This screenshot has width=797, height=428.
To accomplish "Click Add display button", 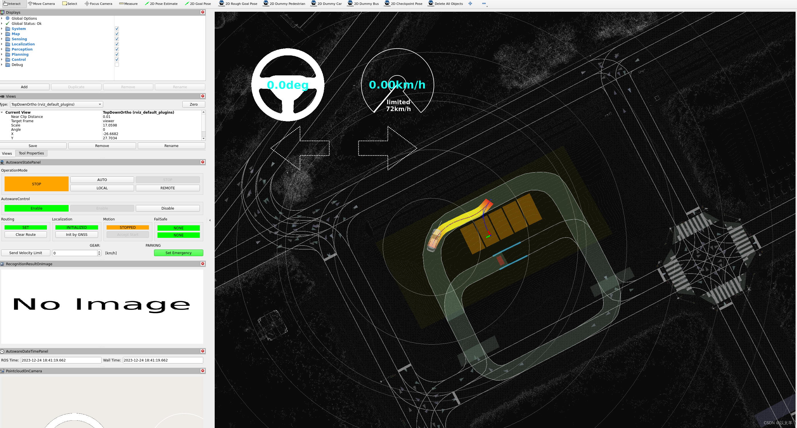I will coord(24,87).
